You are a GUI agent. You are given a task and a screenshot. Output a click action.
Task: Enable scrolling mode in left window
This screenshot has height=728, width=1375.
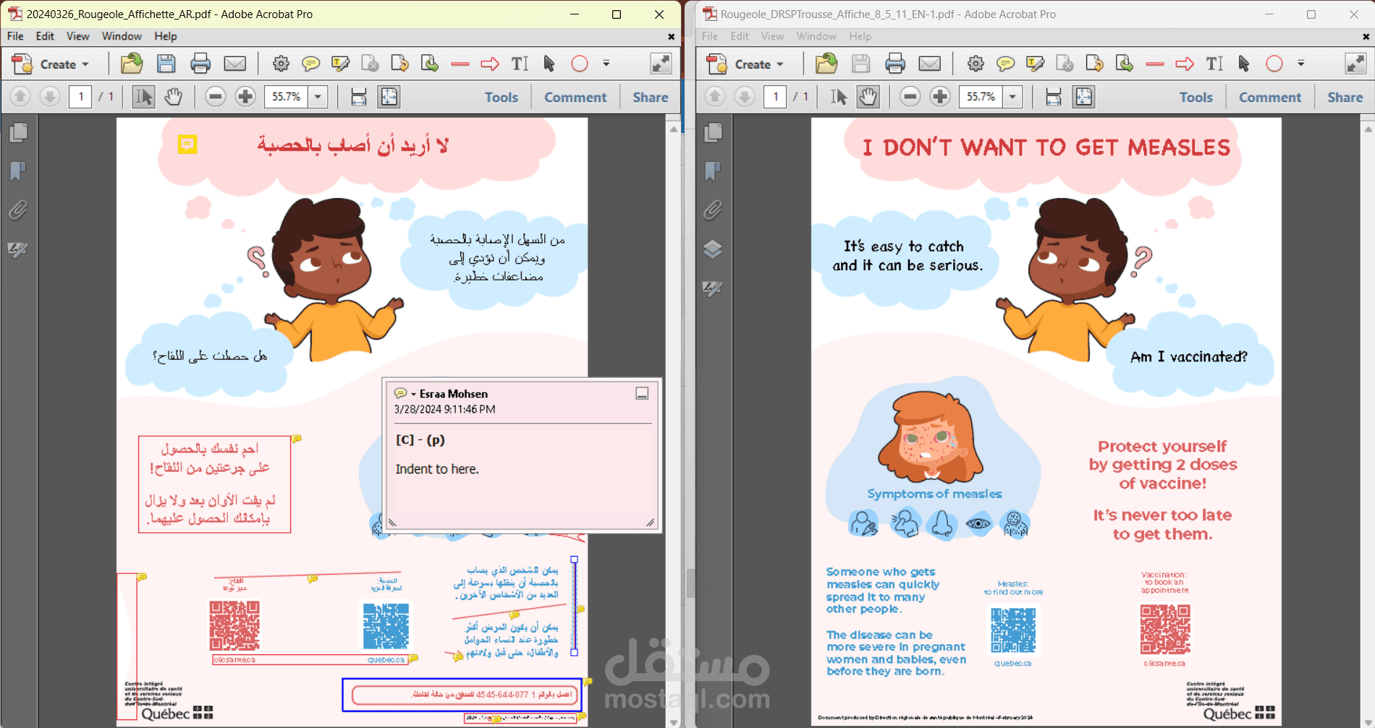[359, 96]
